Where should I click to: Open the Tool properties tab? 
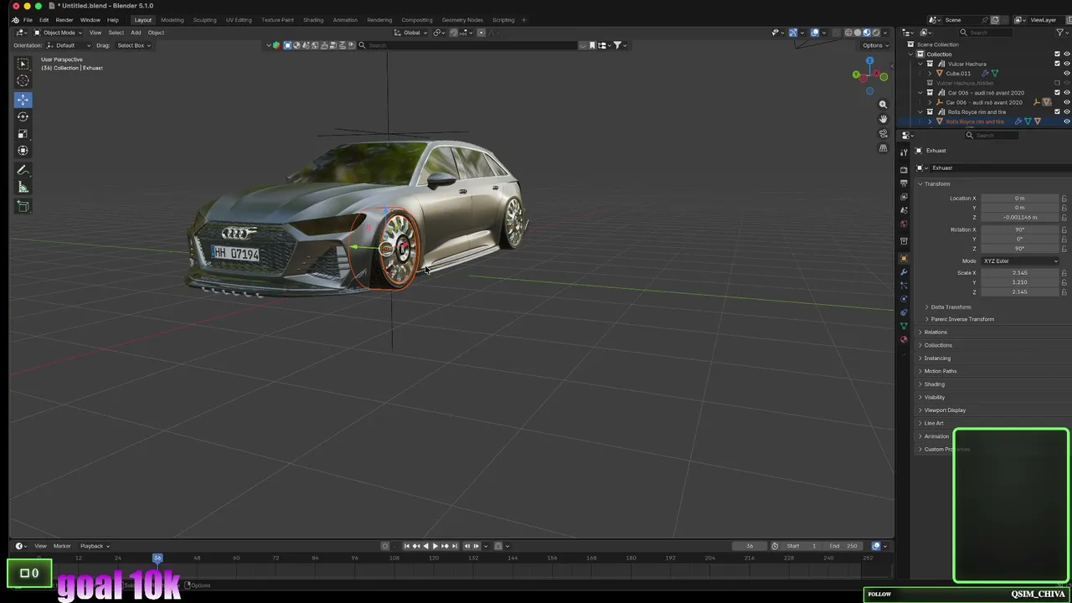click(904, 152)
